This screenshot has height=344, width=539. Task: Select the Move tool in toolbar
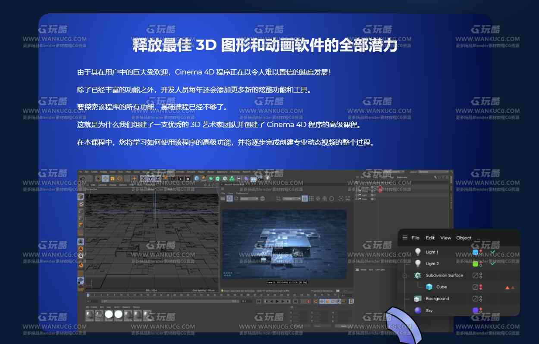pyautogui.click(x=105, y=178)
